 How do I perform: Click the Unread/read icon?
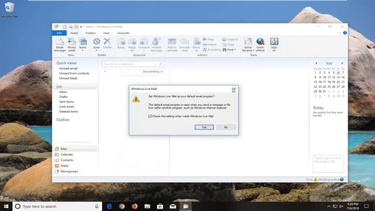point(185,45)
